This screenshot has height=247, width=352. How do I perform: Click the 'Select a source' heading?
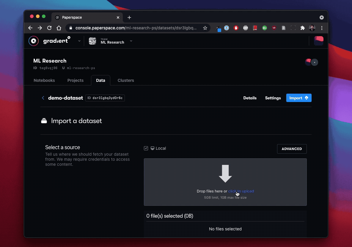[63, 147]
